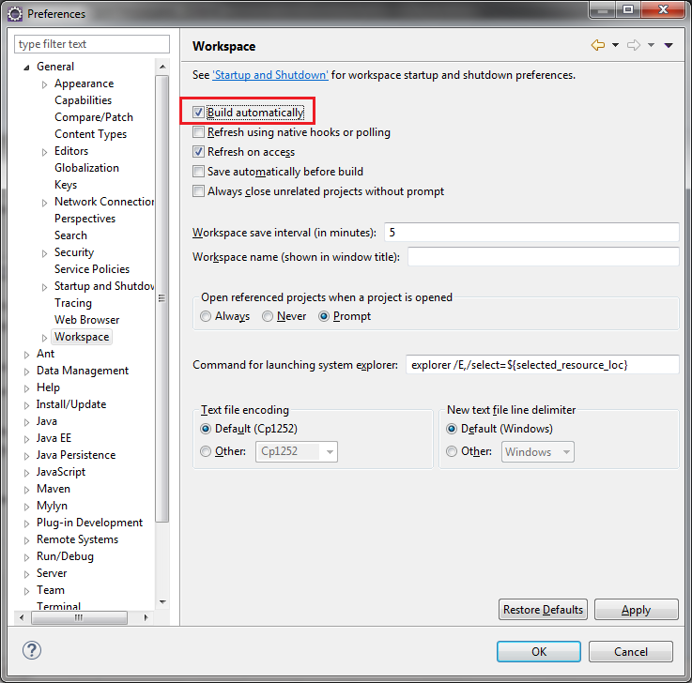Image resolution: width=692 pixels, height=683 pixels.
Task: Click the help question mark icon
Action: pyautogui.click(x=32, y=650)
